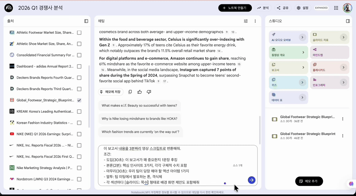356x196 pixels.
Task: Open options for Global Footwear Strategic Blueprint 36분 전
Action: [x=343, y=119]
